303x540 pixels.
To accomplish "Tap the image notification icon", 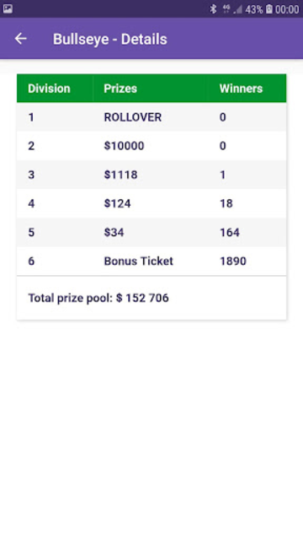I will tap(8, 9).
